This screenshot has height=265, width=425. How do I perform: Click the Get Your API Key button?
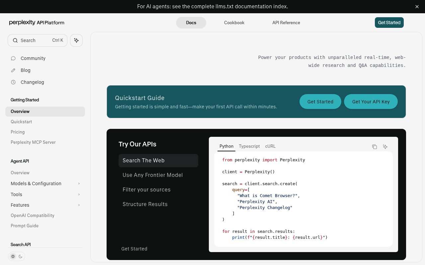pos(371,102)
